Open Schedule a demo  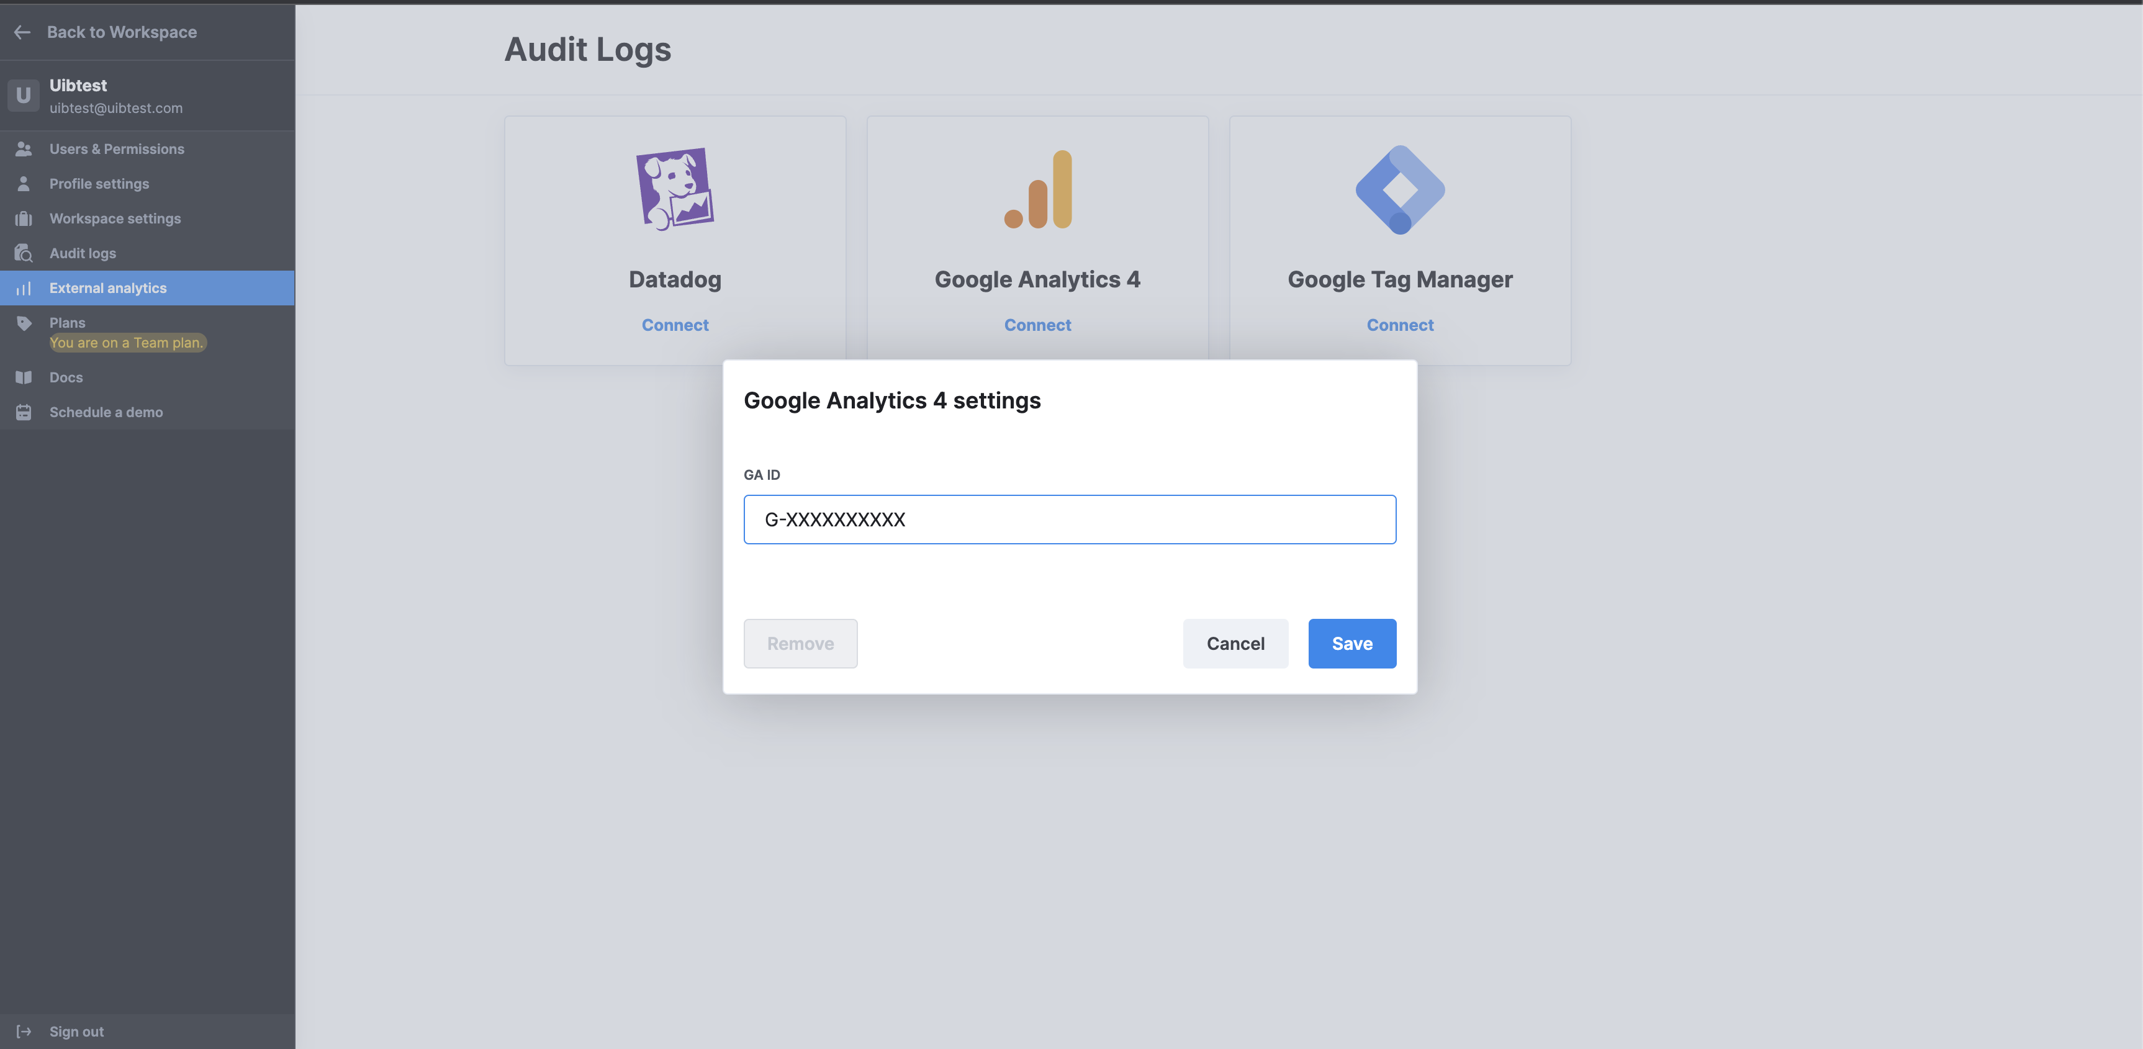(x=106, y=413)
